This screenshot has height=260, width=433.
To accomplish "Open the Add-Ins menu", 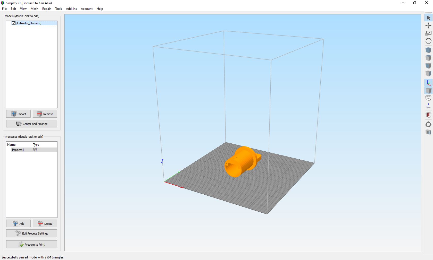I will click(x=71, y=9).
